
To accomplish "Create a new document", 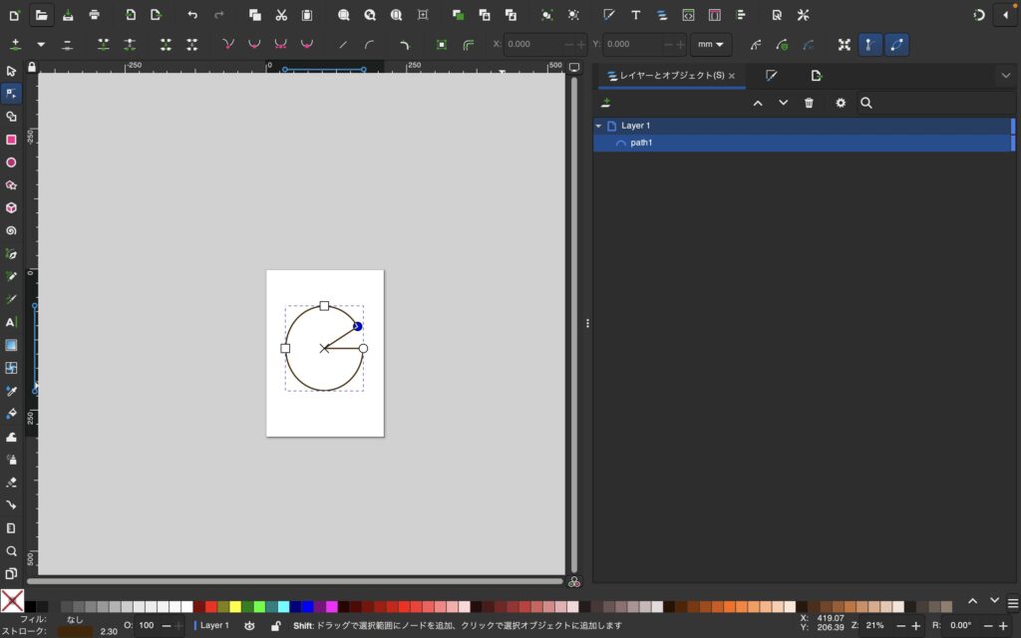I will point(14,15).
